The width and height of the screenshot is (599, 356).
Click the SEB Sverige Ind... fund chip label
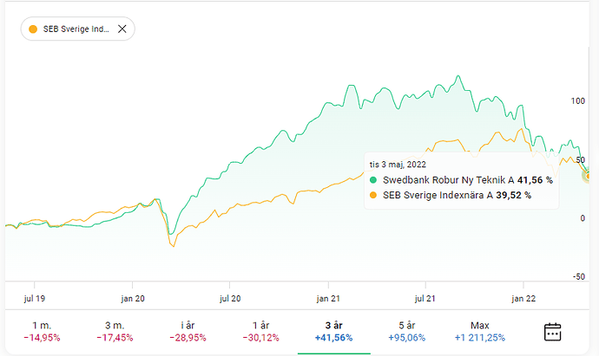[76, 29]
